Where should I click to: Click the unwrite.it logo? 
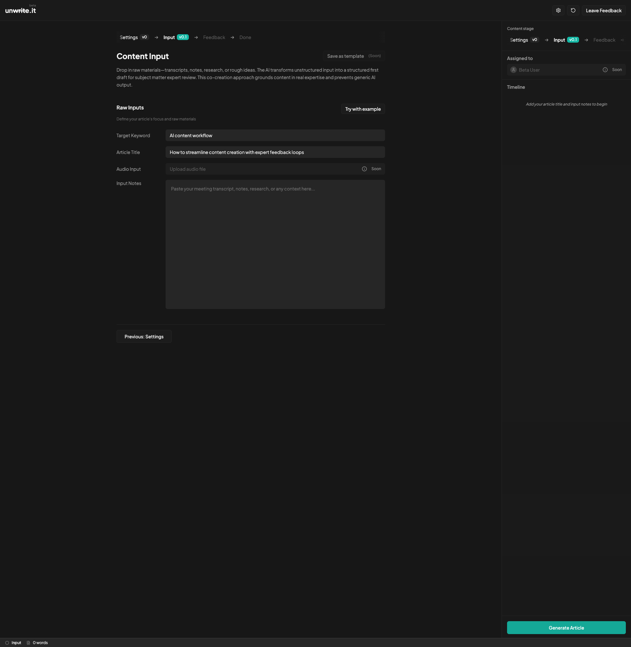point(21,10)
